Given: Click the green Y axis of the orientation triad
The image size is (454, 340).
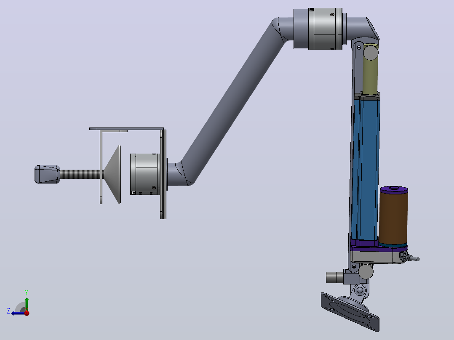Looking at the screenshot, I should (27, 303).
